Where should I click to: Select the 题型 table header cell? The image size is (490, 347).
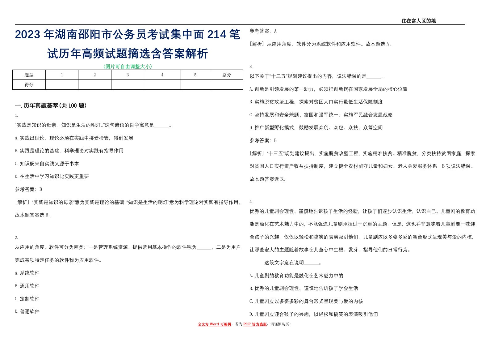coord(29,75)
